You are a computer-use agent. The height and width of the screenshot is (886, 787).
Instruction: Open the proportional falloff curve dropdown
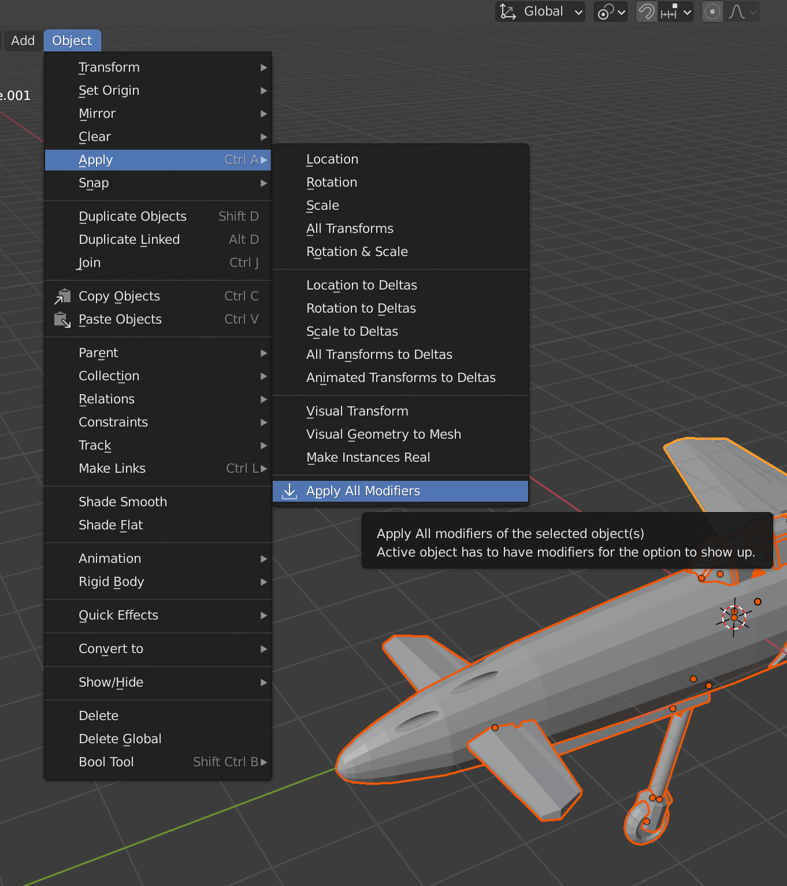742,12
